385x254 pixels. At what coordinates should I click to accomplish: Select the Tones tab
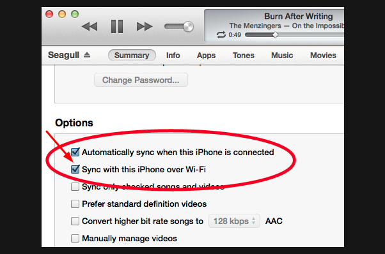coord(244,56)
